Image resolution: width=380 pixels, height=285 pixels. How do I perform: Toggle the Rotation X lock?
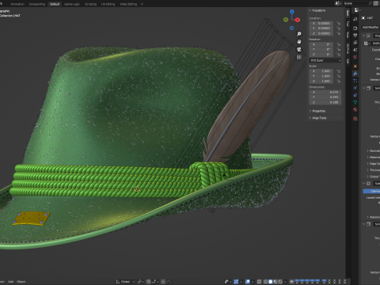(x=338, y=44)
